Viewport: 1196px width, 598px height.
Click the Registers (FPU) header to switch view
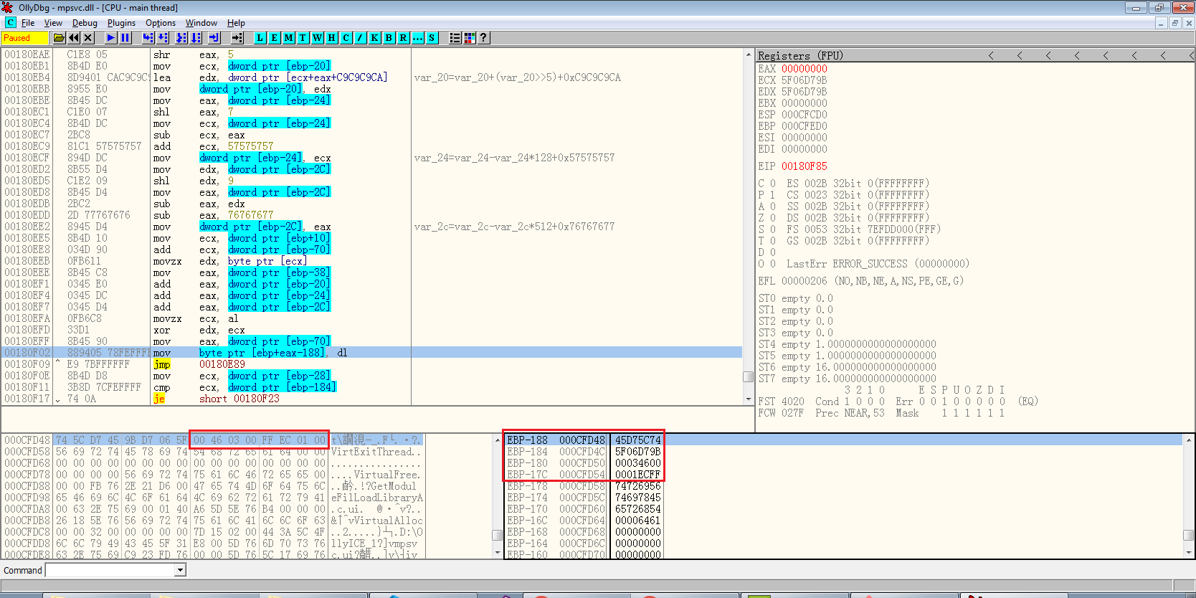click(800, 56)
